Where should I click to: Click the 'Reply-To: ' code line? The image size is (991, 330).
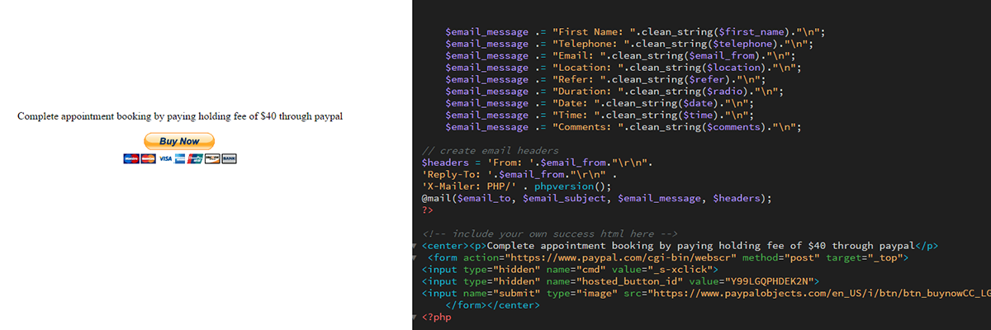[x=519, y=175]
